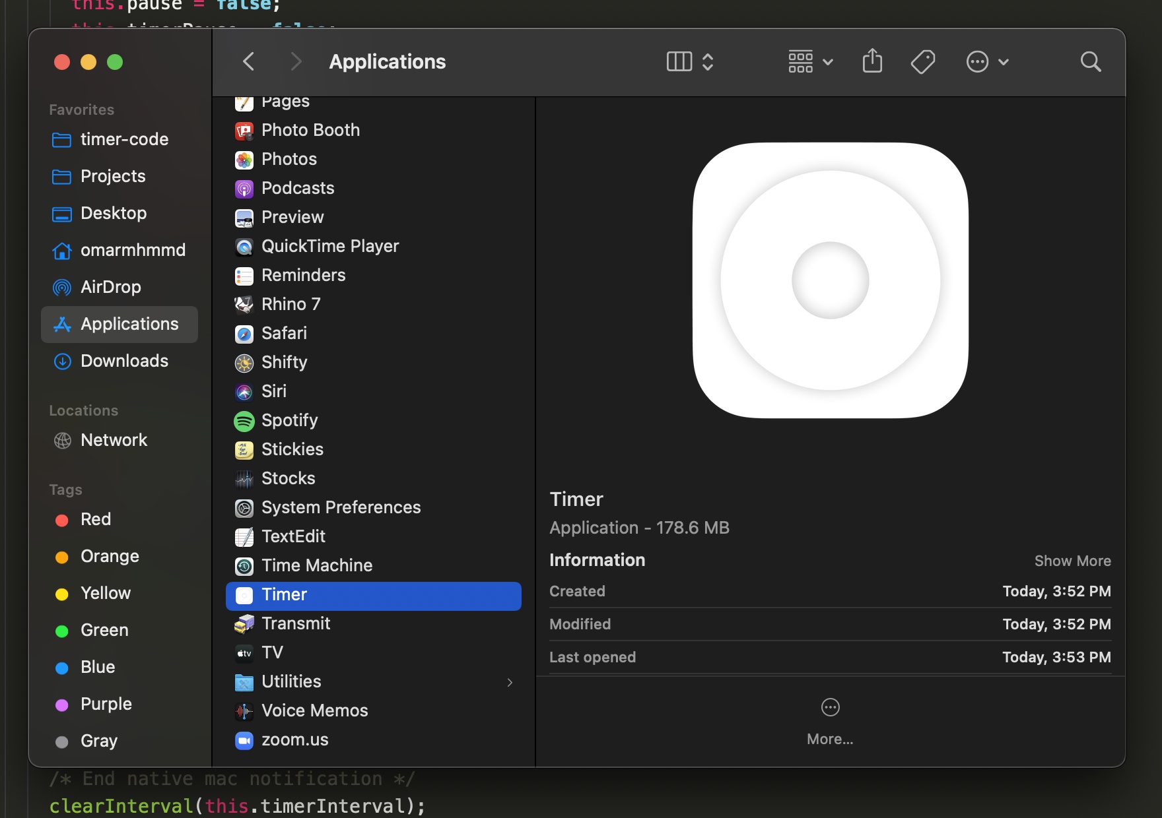Select the Rhino 7 icon
This screenshot has width=1162, height=818.
(244, 305)
